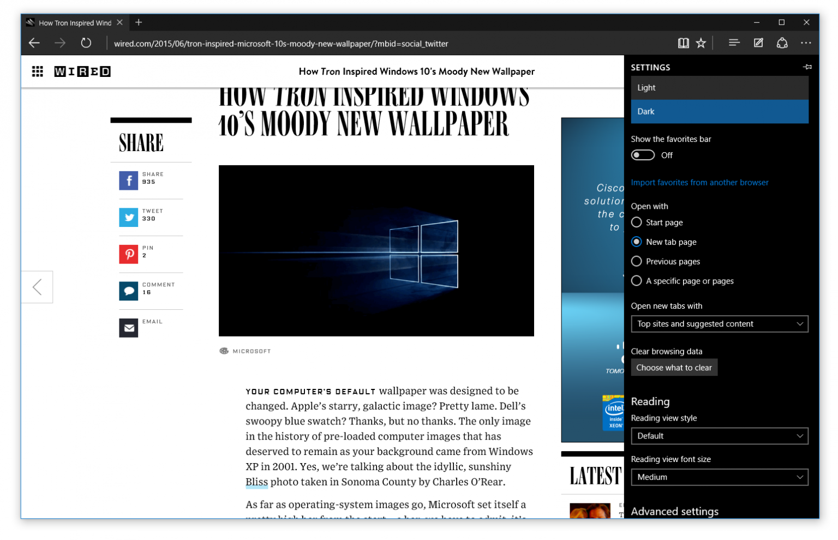This screenshot has height=540, width=838.
Task: Open the Hub panel
Action: pos(734,43)
